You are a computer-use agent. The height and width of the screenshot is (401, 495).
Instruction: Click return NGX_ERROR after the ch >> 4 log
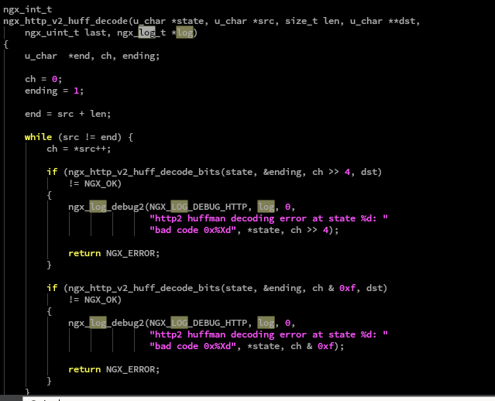tap(114, 253)
